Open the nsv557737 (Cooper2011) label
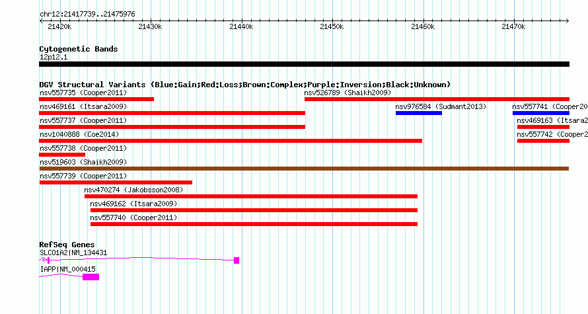588x314 pixels. coord(83,120)
